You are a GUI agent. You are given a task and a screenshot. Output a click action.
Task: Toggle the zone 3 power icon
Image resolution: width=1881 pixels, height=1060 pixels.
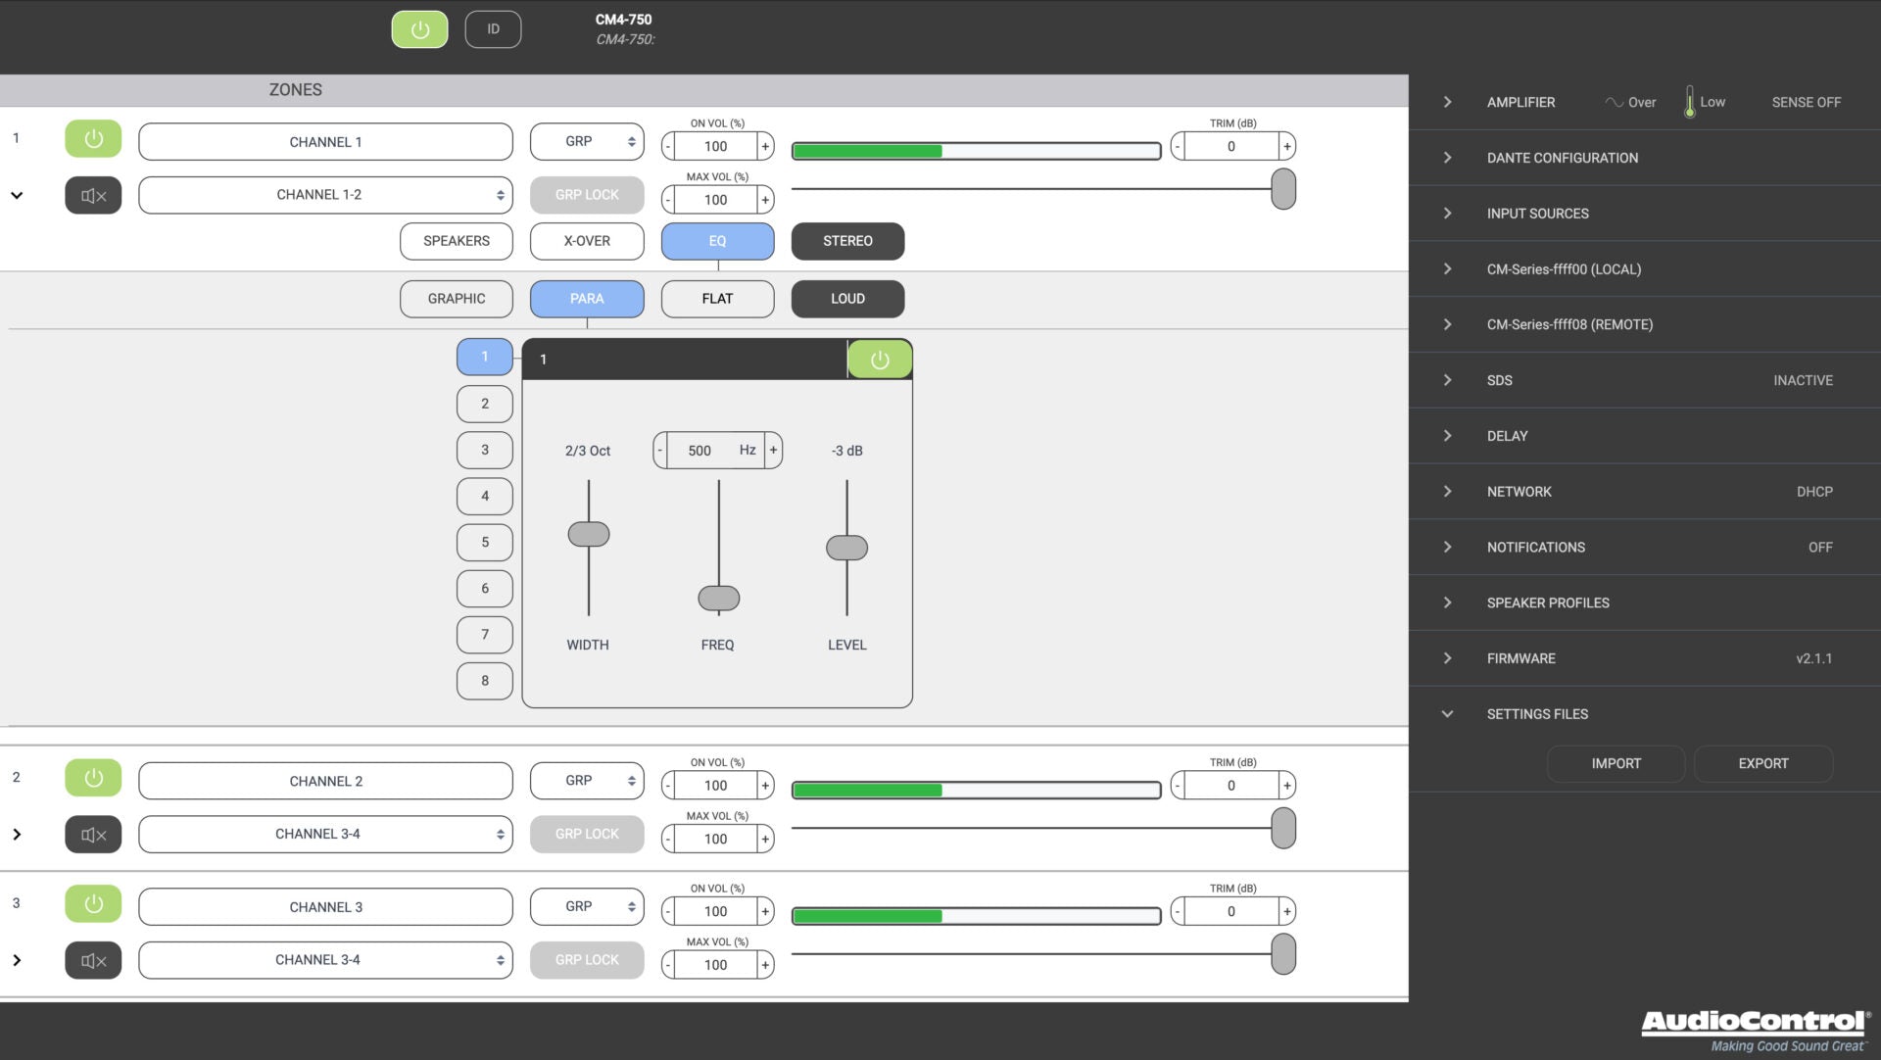[x=93, y=903]
